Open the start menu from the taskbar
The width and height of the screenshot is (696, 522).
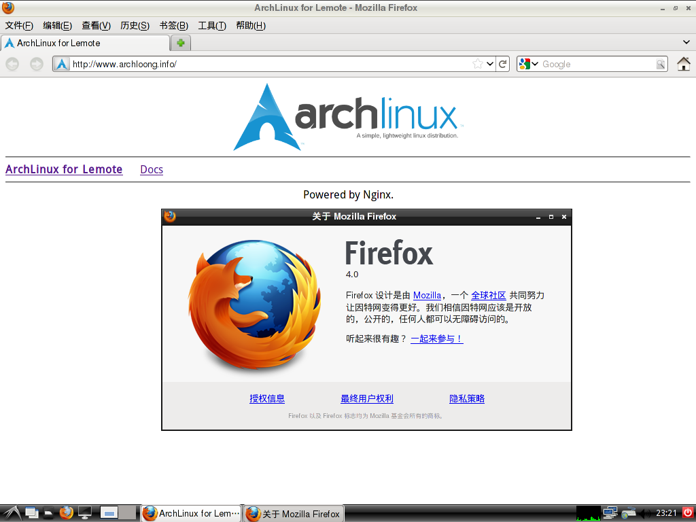pyautogui.click(x=12, y=513)
